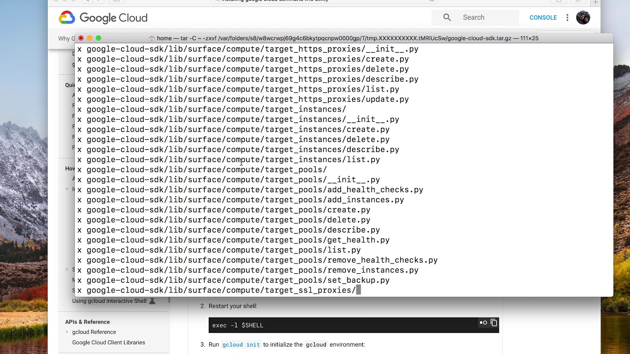Open Using gcloud Interactive Shell link
630x354 pixels.
(x=109, y=301)
